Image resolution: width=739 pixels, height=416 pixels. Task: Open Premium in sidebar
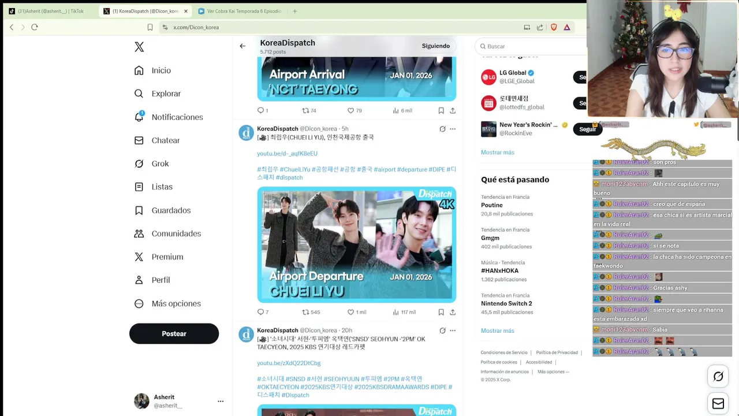pyautogui.click(x=159, y=257)
